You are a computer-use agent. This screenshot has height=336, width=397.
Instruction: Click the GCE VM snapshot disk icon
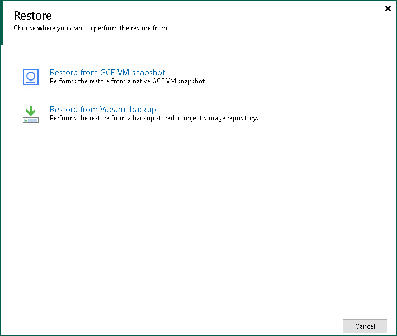[31, 77]
